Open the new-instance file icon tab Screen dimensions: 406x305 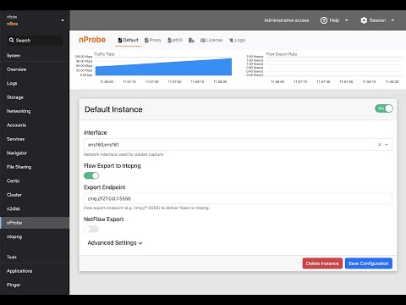[191, 41]
